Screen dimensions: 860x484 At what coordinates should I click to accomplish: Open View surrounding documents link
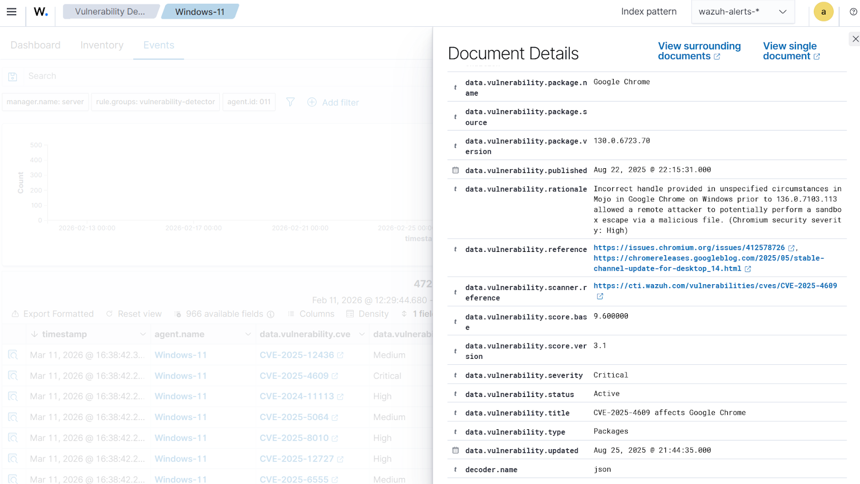tap(699, 51)
